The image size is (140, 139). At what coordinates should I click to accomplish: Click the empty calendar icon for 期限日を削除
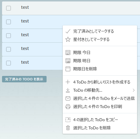click(68, 69)
